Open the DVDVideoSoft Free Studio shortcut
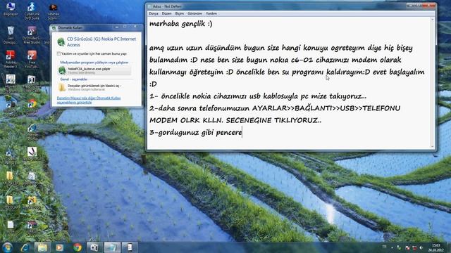 tap(32, 35)
